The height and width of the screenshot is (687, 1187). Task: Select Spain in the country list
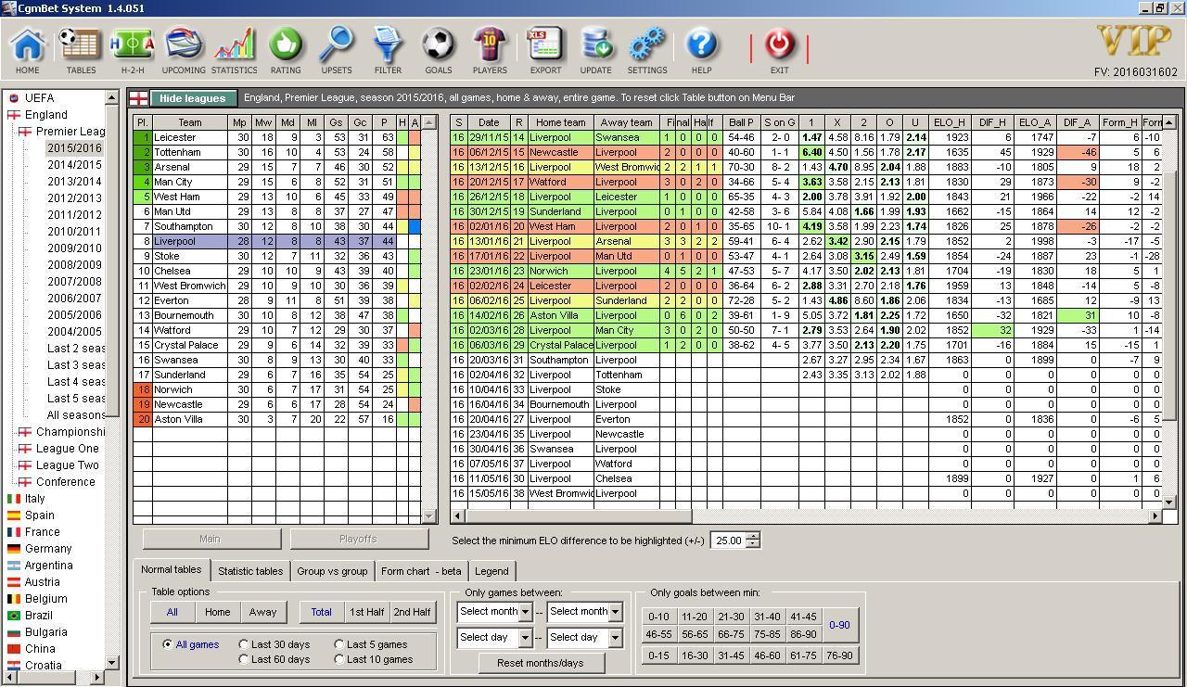(39, 515)
